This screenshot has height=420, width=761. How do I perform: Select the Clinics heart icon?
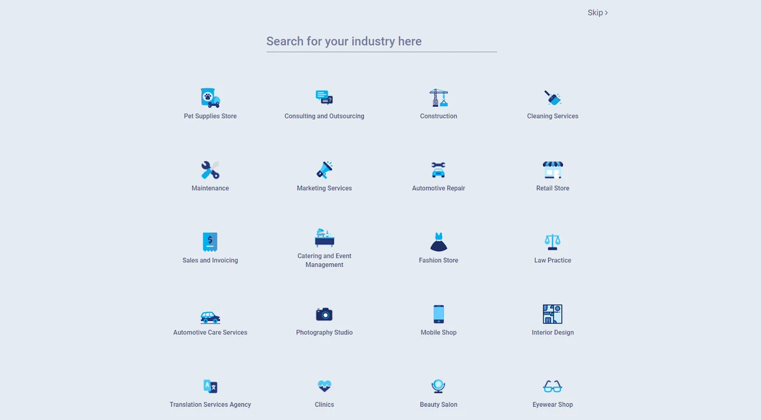pos(325,386)
